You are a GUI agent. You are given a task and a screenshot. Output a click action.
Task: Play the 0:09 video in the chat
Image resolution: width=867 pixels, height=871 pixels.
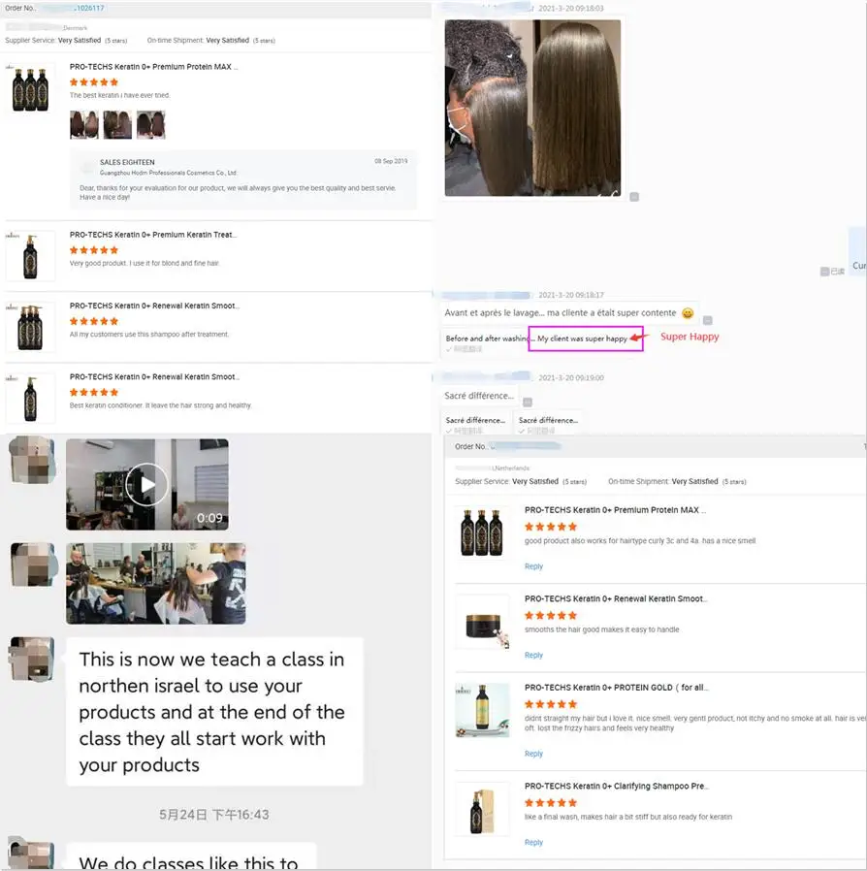tap(148, 484)
